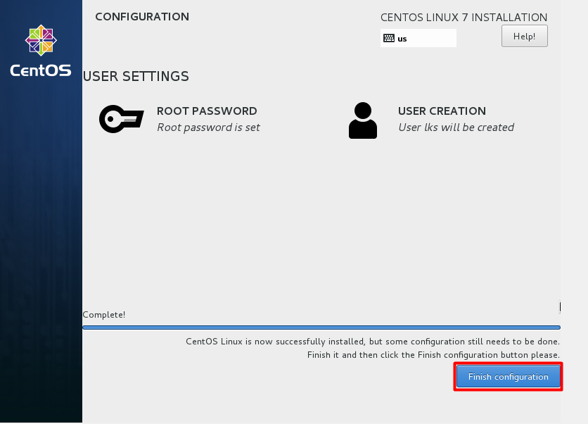Click the dark blue CentOS sidebar panel
Image resolution: width=588 pixels, height=424 pixels.
pyautogui.click(x=41, y=247)
